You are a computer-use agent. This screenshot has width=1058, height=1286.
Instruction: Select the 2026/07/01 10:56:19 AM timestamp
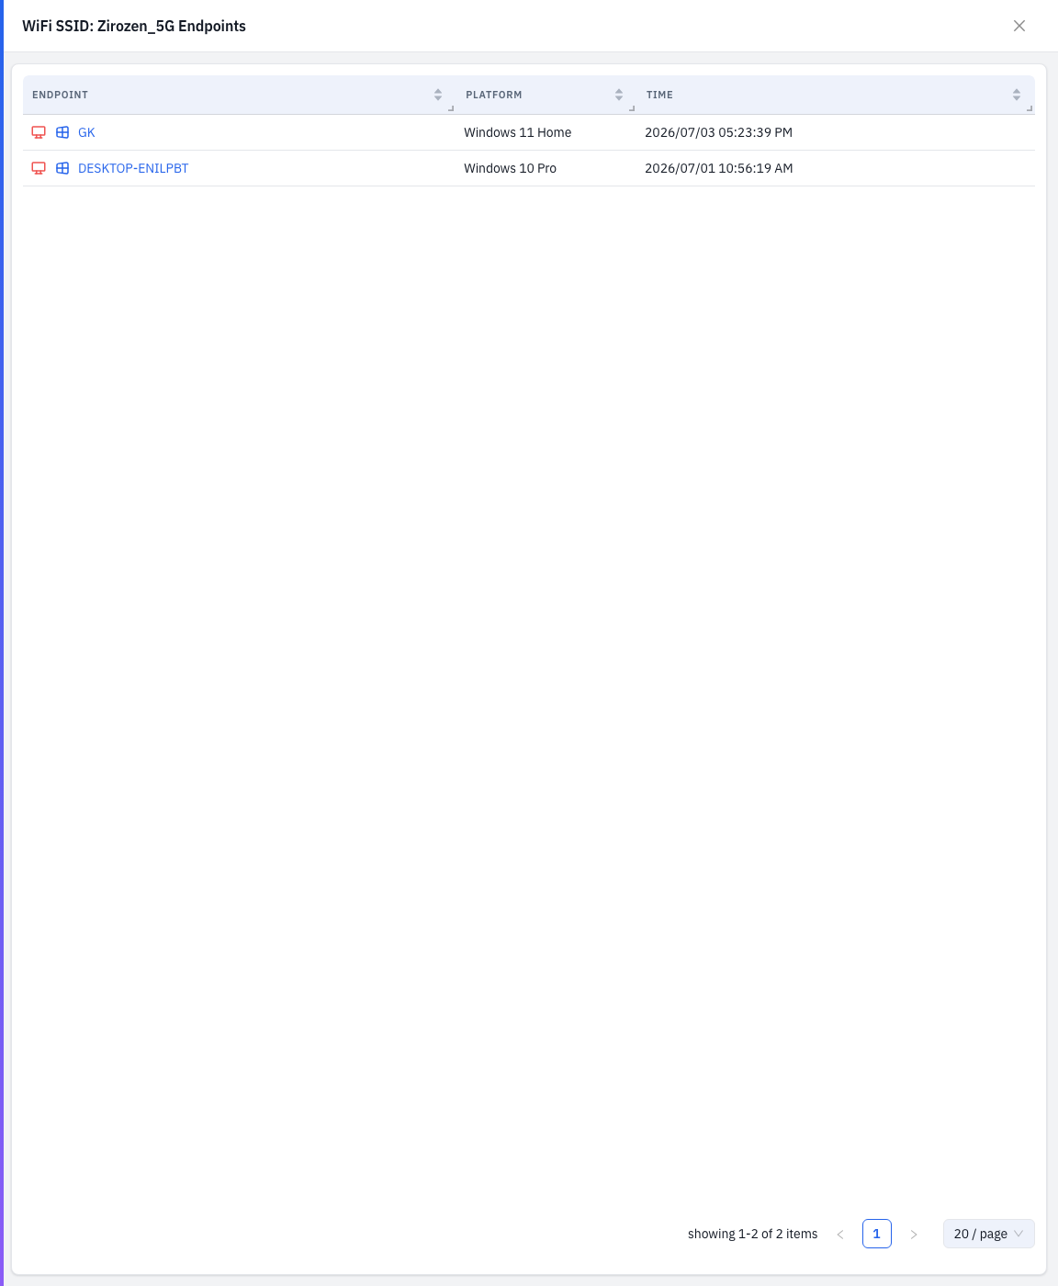[x=719, y=168]
